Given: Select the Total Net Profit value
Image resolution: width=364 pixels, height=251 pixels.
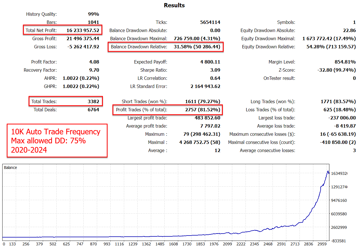Looking at the screenshot, I should click(83, 30).
